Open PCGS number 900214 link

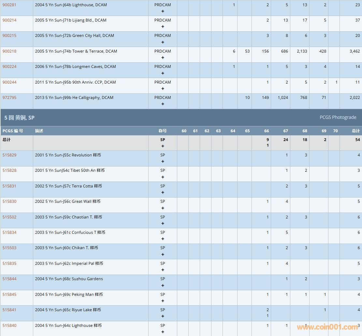pos(9,20)
